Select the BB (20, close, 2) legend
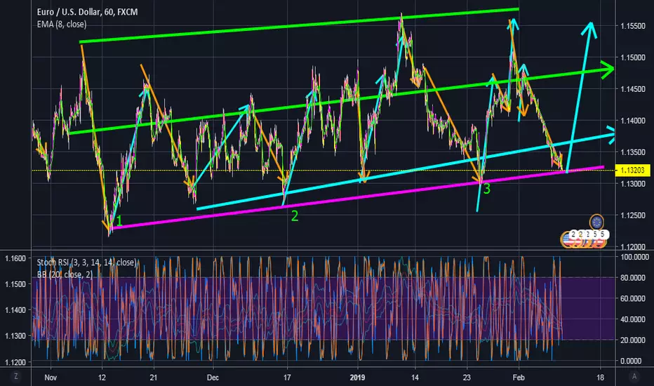The image size is (654, 386). click(x=65, y=274)
